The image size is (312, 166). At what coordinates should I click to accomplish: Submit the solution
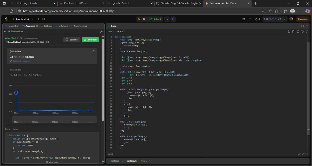tap(155, 19)
